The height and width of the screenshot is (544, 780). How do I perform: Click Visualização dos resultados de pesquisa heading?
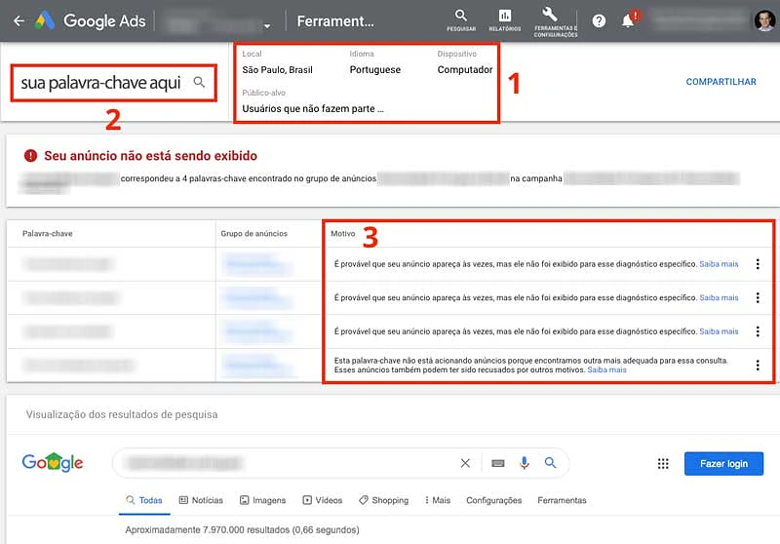[x=122, y=414]
